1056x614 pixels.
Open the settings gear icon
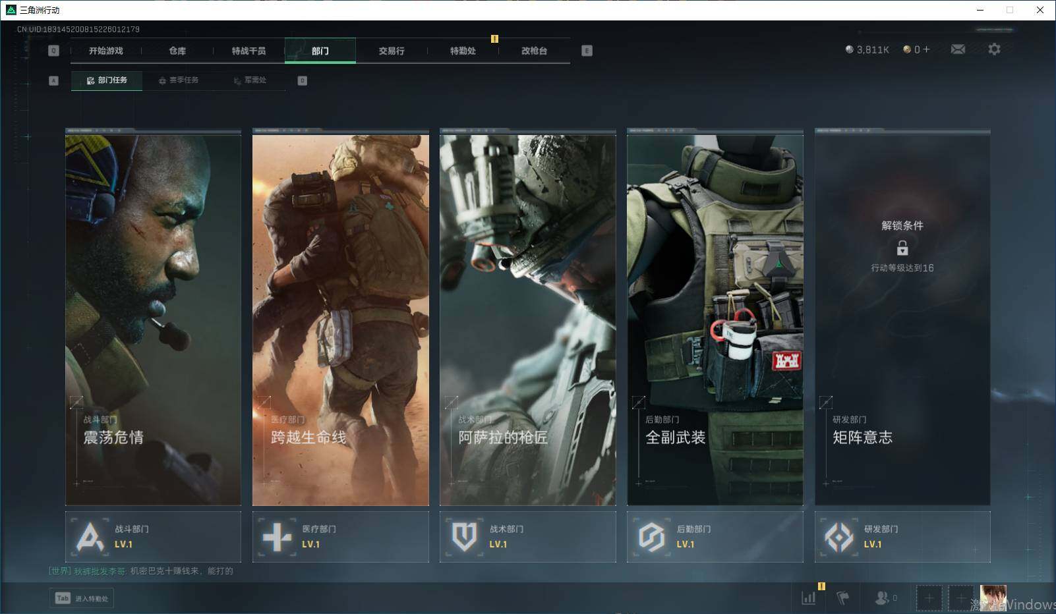coord(994,49)
